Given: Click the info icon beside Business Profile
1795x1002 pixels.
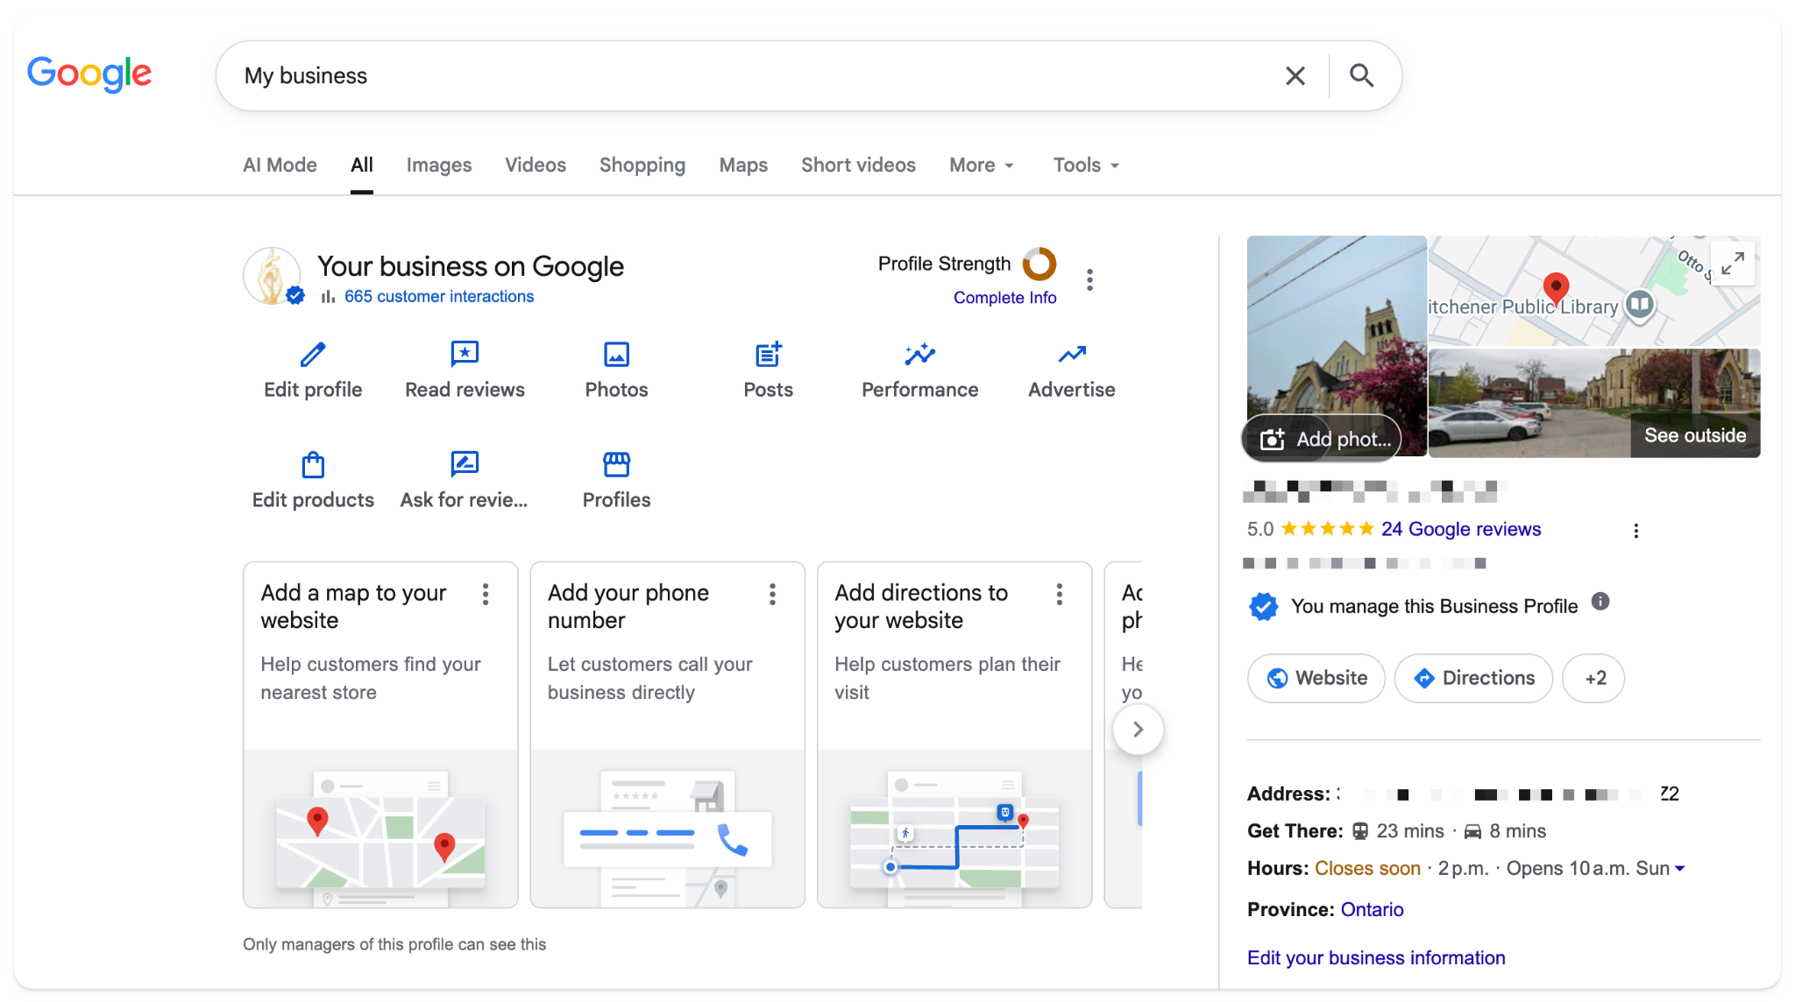Looking at the screenshot, I should pos(1600,602).
